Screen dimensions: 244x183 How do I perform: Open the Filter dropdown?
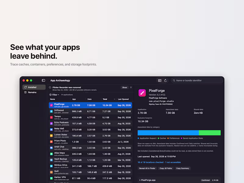click(x=54, y=95)
